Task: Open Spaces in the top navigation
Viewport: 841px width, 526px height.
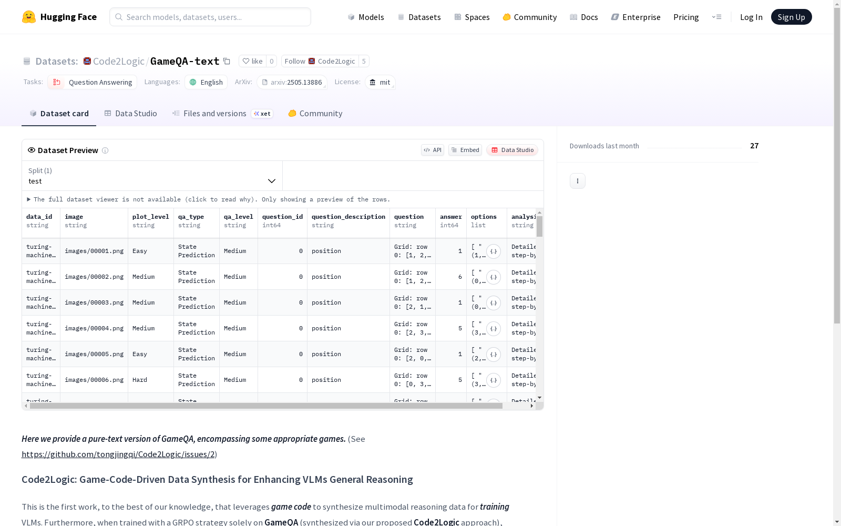Action: click(x=472, y=17)
